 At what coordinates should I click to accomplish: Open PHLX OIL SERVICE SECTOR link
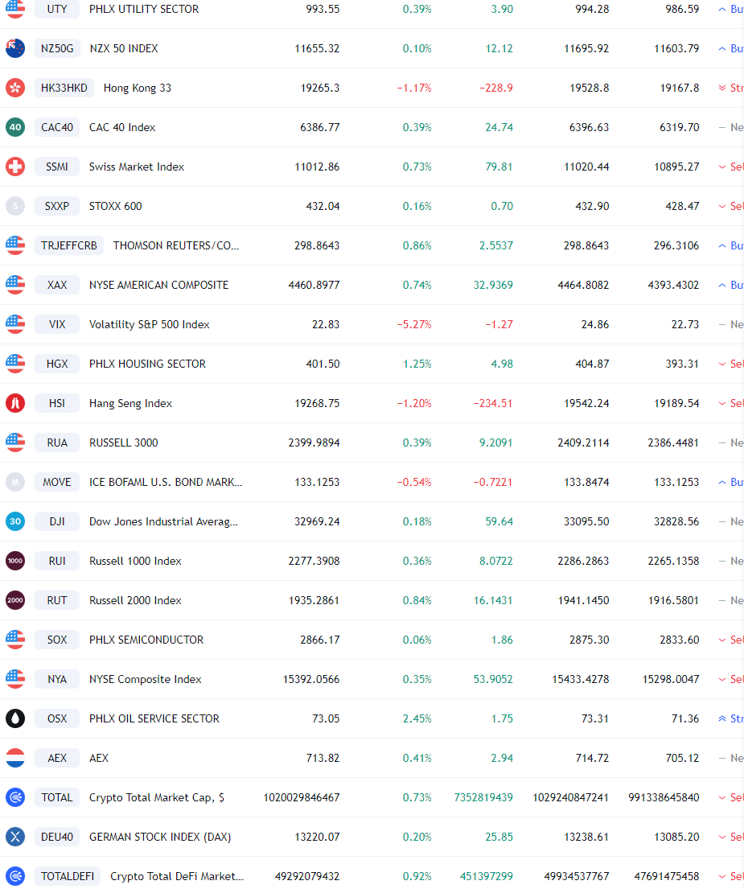pyautogui.click(x=154, y=718)
